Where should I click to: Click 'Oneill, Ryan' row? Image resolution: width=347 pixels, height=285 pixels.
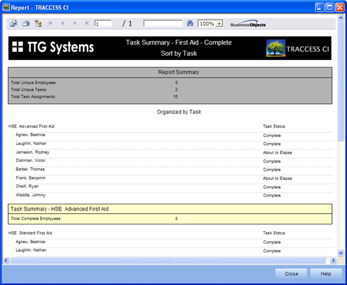pyautogui.click(x=28, y=186)
